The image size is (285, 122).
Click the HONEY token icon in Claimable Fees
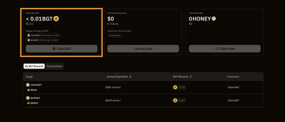coord(214,19)
